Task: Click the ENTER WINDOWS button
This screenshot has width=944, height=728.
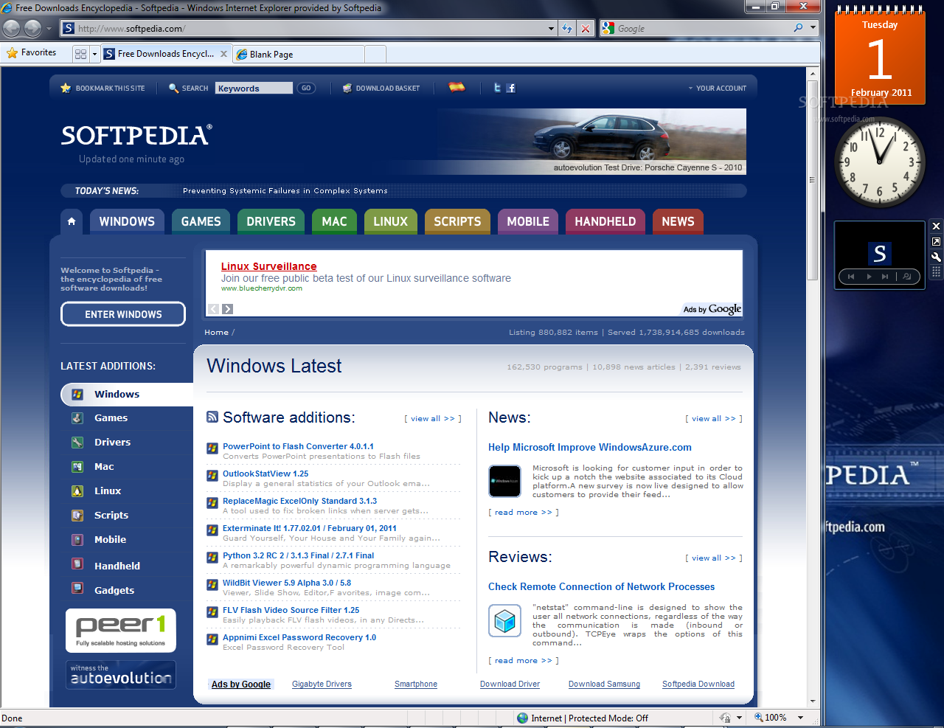Action: (123, 314)
